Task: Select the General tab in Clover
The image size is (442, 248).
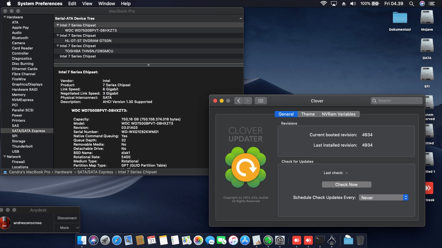Action: [286, 114]
